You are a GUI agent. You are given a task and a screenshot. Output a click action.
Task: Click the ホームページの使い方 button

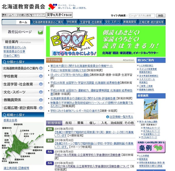tap(15, 15)
